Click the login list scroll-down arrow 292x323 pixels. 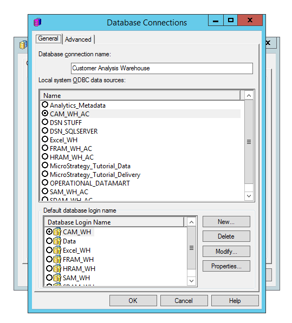click(x=191, y=281)
